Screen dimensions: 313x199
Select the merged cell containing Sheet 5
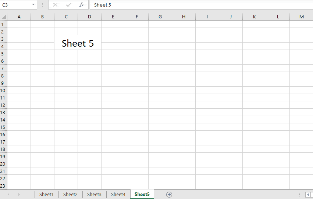click(x=78, y=43)
